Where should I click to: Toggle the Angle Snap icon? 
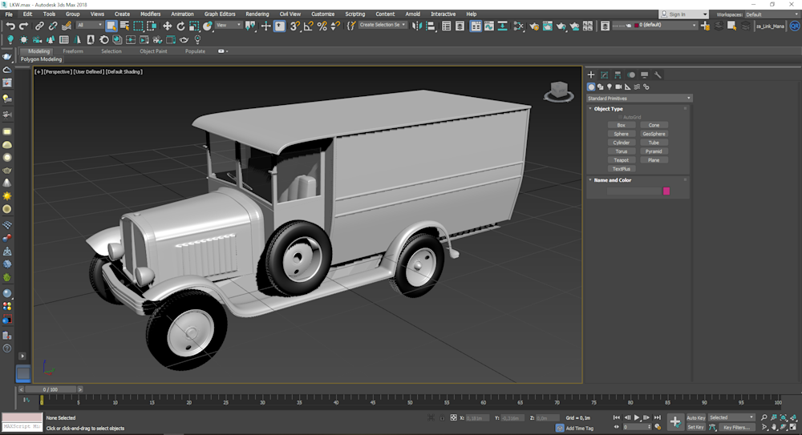click(x=309, y=26)
